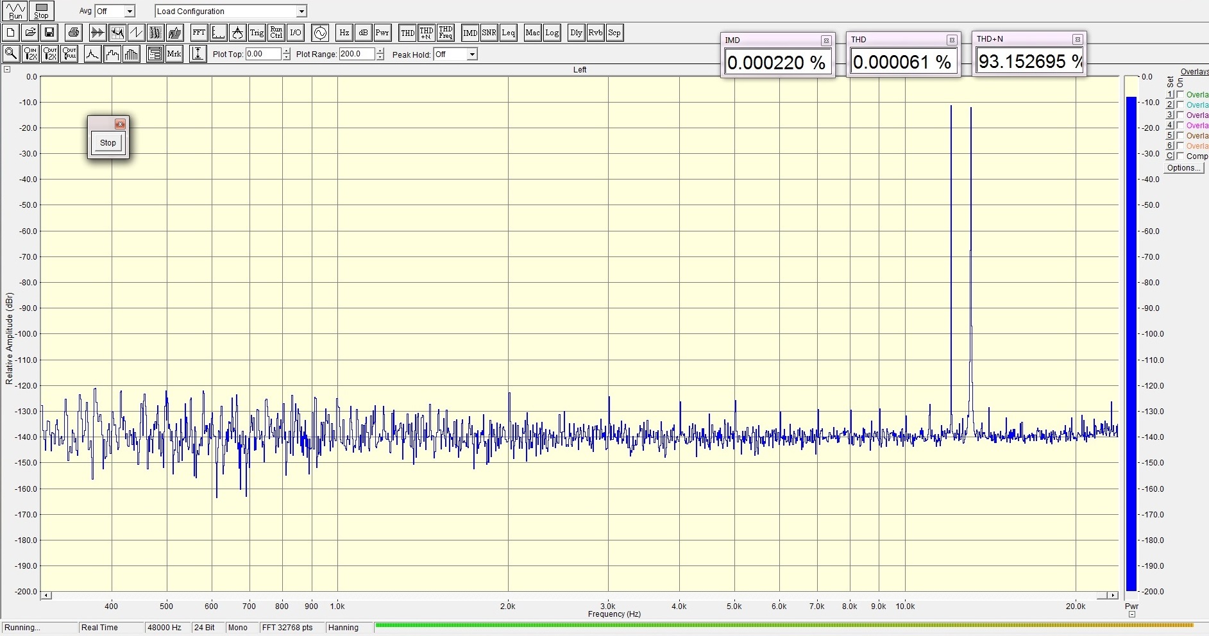Image resolution: width=1209 pixels, height=636 pixels.
Task: Open the phase view with sawtooth icon
Action: (136, 33)
